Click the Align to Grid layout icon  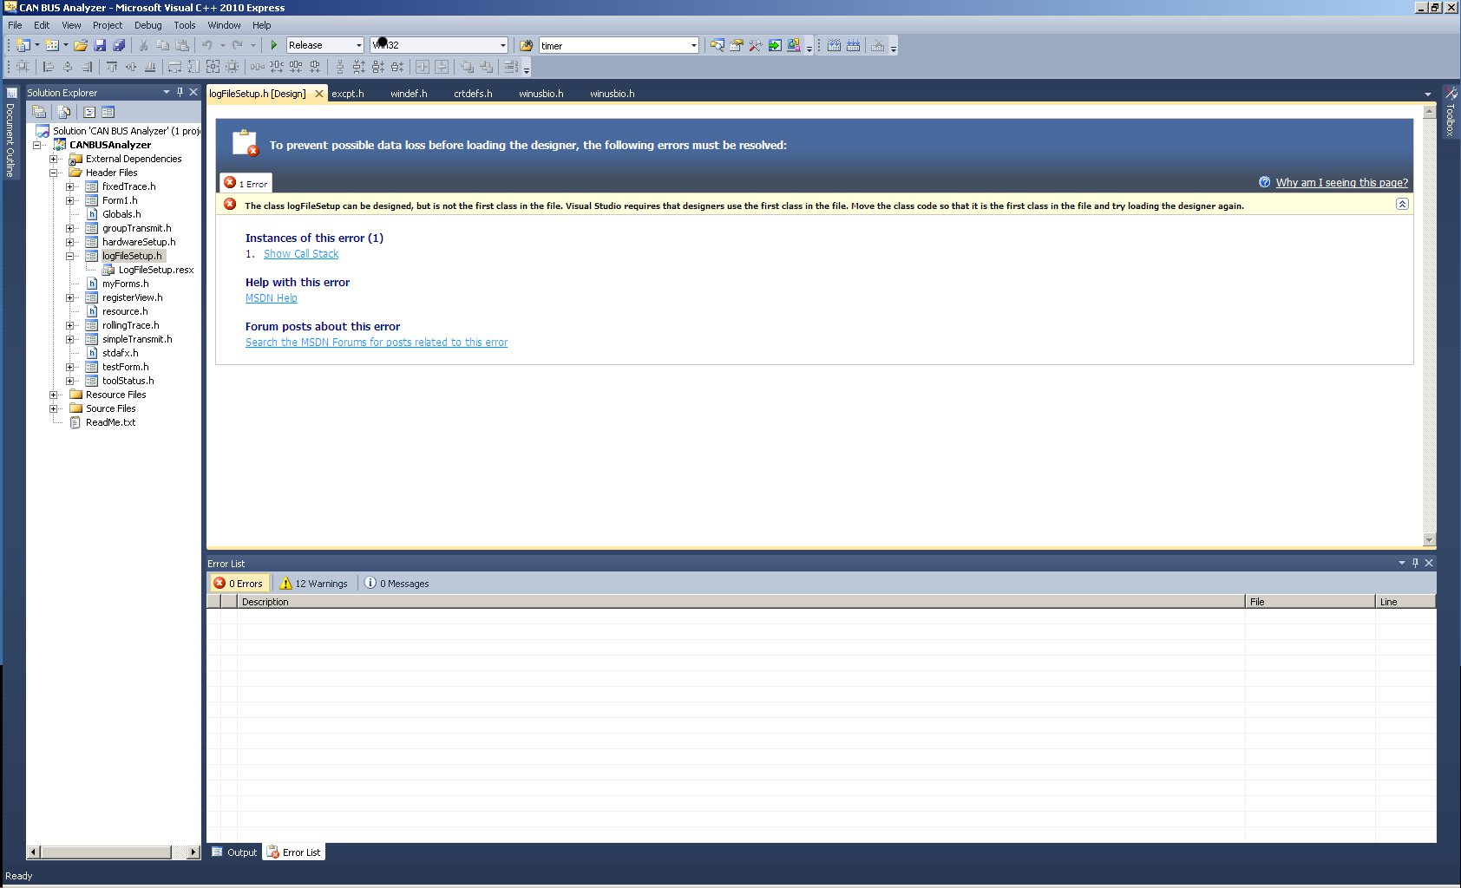(x=23, y=67)
